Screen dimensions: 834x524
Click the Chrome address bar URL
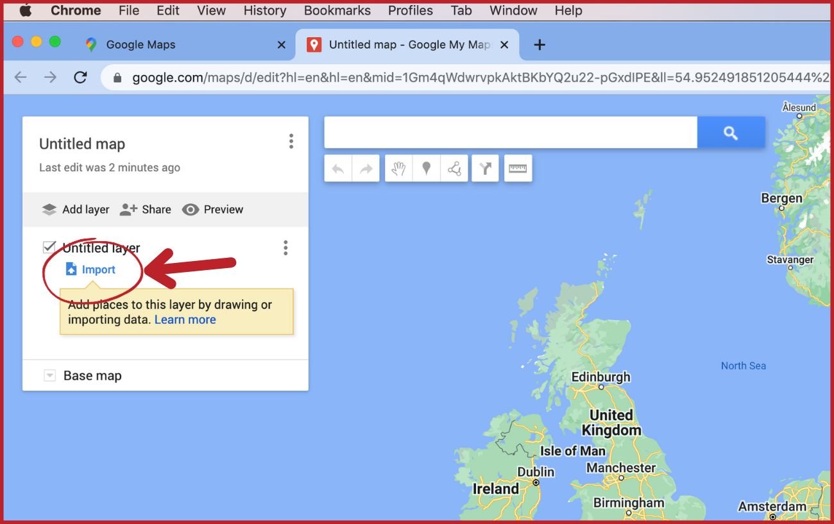pyautogui.click(x=480, y=78)
